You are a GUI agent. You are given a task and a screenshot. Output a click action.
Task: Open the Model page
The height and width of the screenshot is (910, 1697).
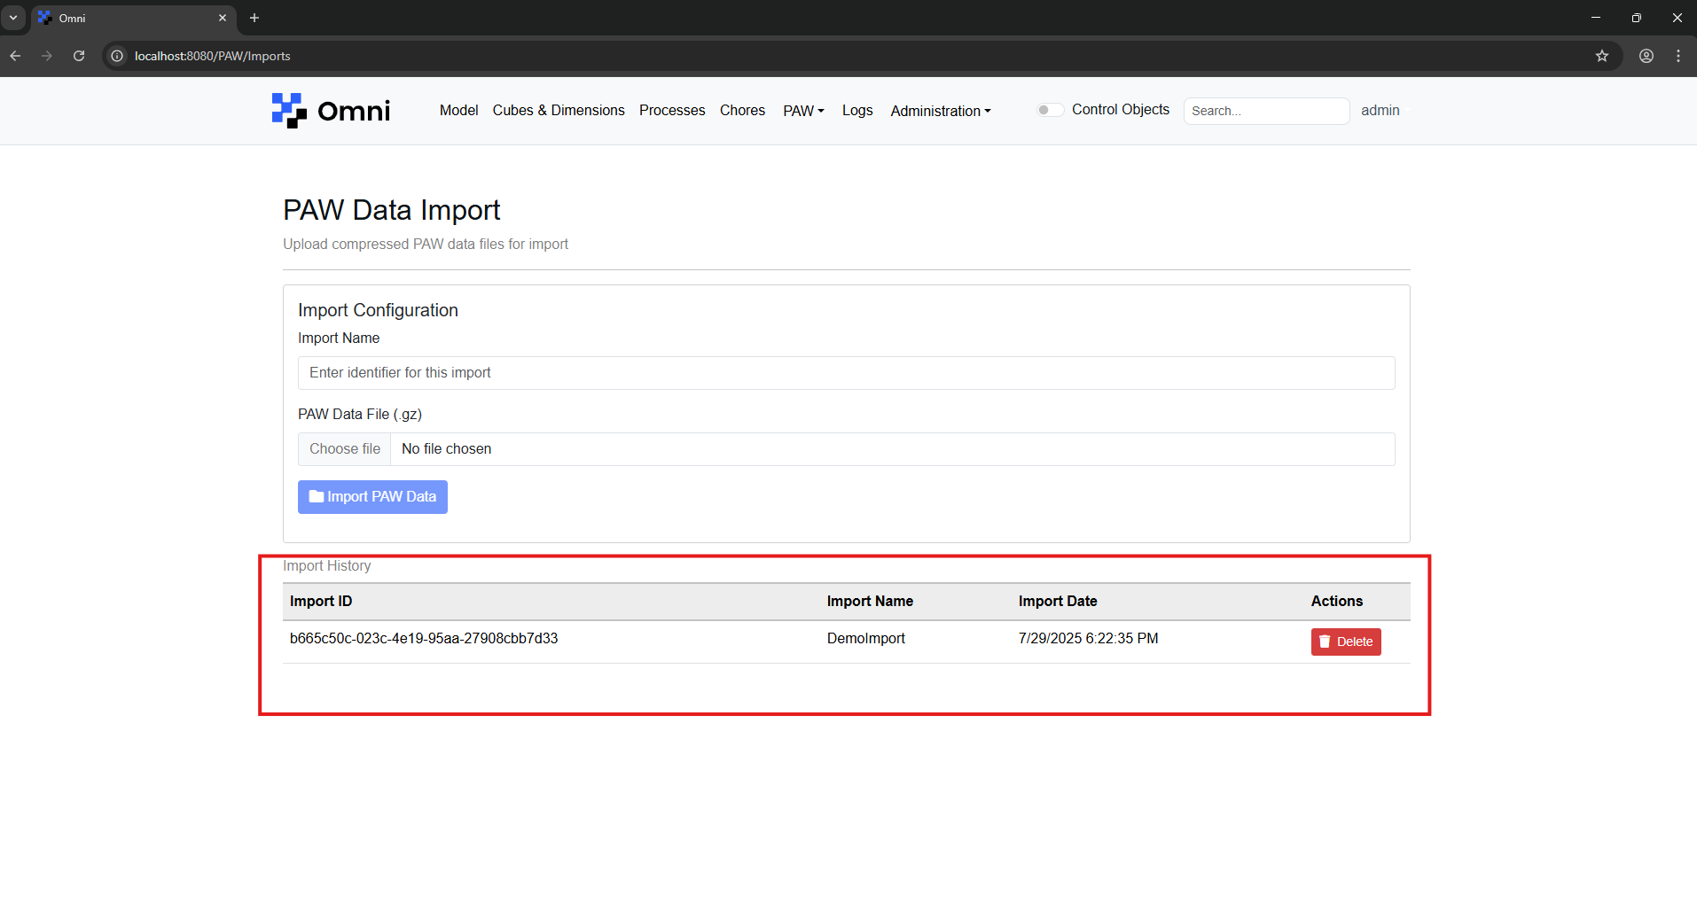[x=459, y=110]
